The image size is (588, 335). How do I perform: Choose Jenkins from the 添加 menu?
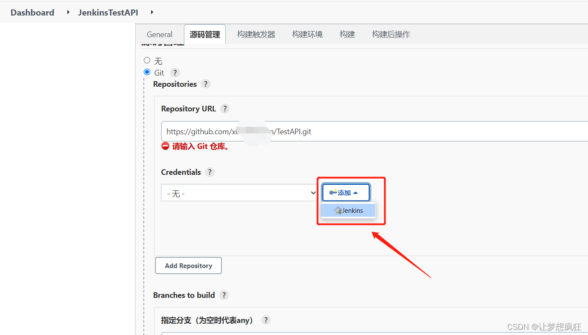pos(348,210)
